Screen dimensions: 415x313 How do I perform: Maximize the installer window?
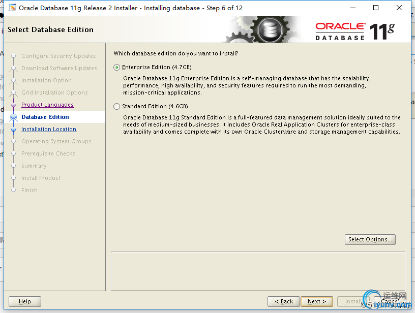click(x=375, y=8)
